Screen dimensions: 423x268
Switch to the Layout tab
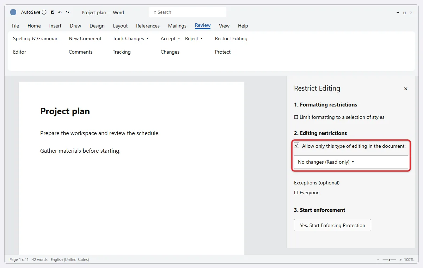120,26
